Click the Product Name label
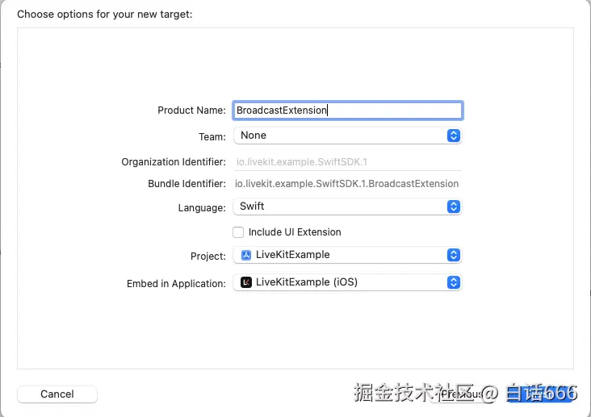Viewport: 591px width, 417px height. click(x=191, y=111)
